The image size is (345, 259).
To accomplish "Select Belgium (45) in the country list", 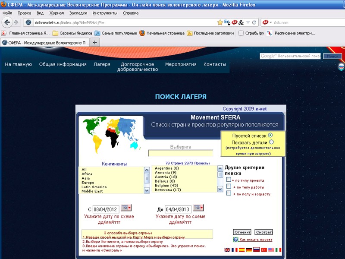I will pos(166,186).
